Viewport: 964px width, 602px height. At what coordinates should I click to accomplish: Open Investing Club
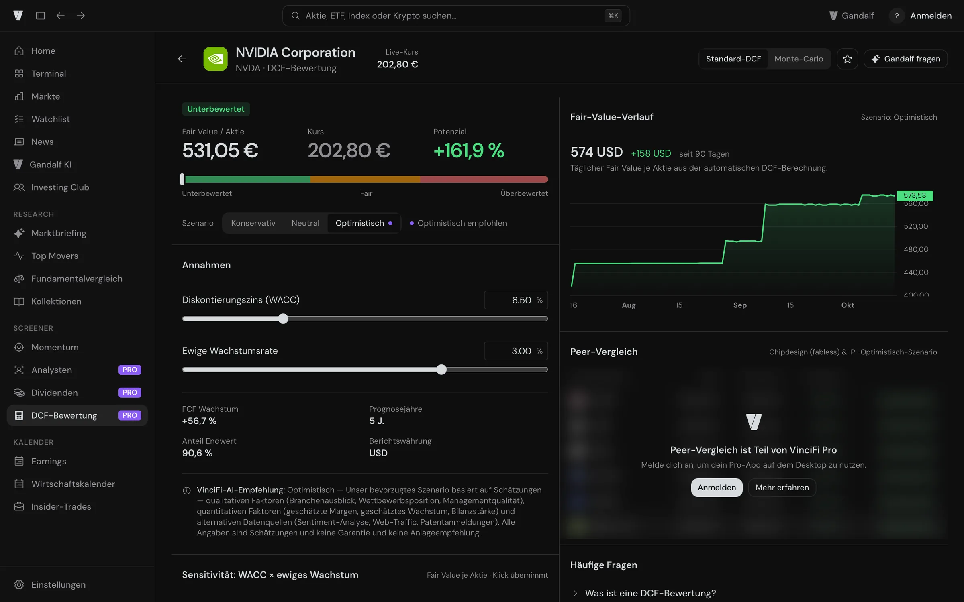[77, 187]
